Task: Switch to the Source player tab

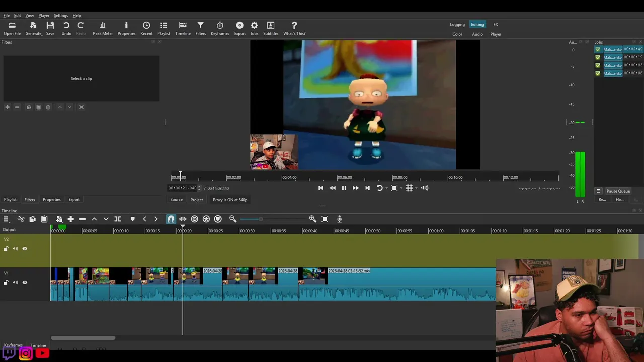Action: 176,200
